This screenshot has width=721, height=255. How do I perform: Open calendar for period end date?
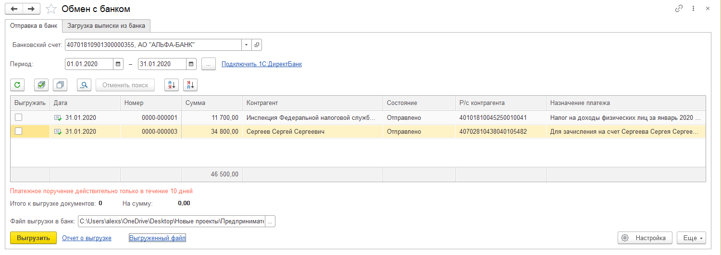click(x=191, y=64)
